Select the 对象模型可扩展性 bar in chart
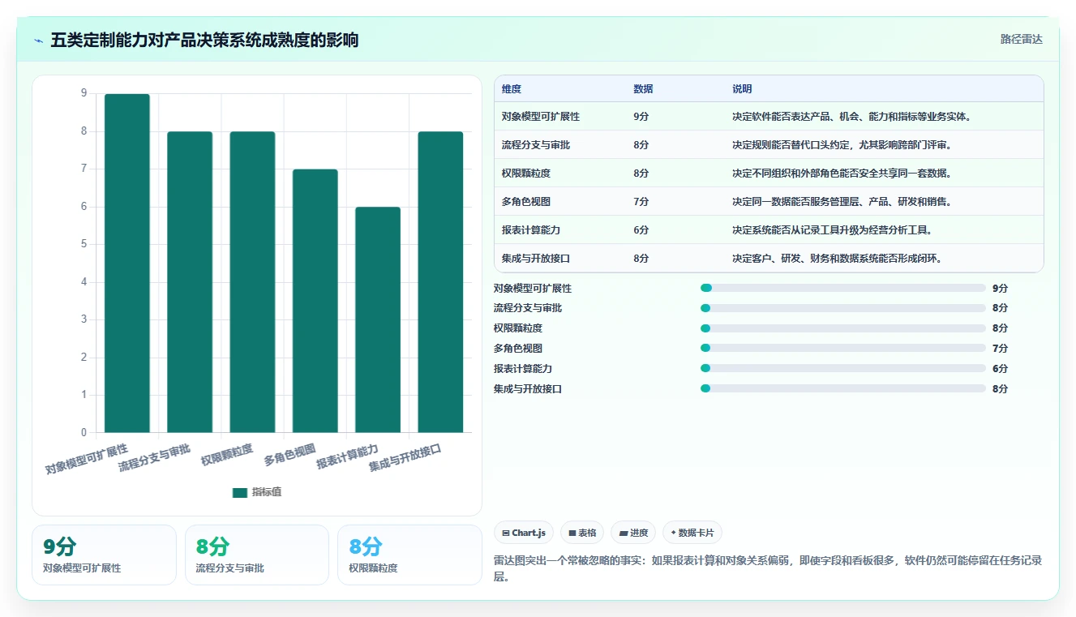This screenshot has height=617, width=1076. (x=127, y=263)
